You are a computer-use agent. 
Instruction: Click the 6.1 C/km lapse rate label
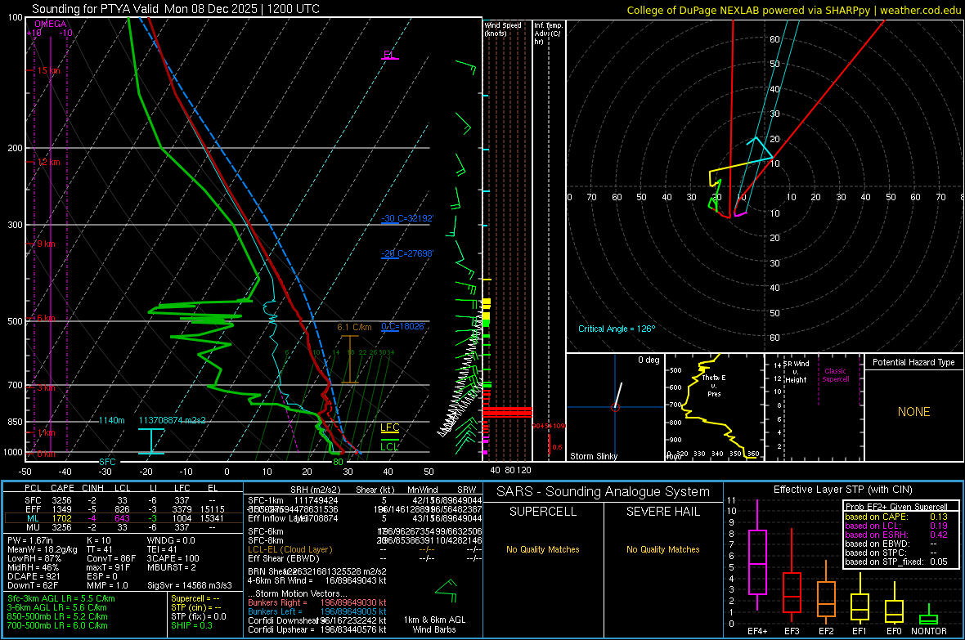pos(354,328)
